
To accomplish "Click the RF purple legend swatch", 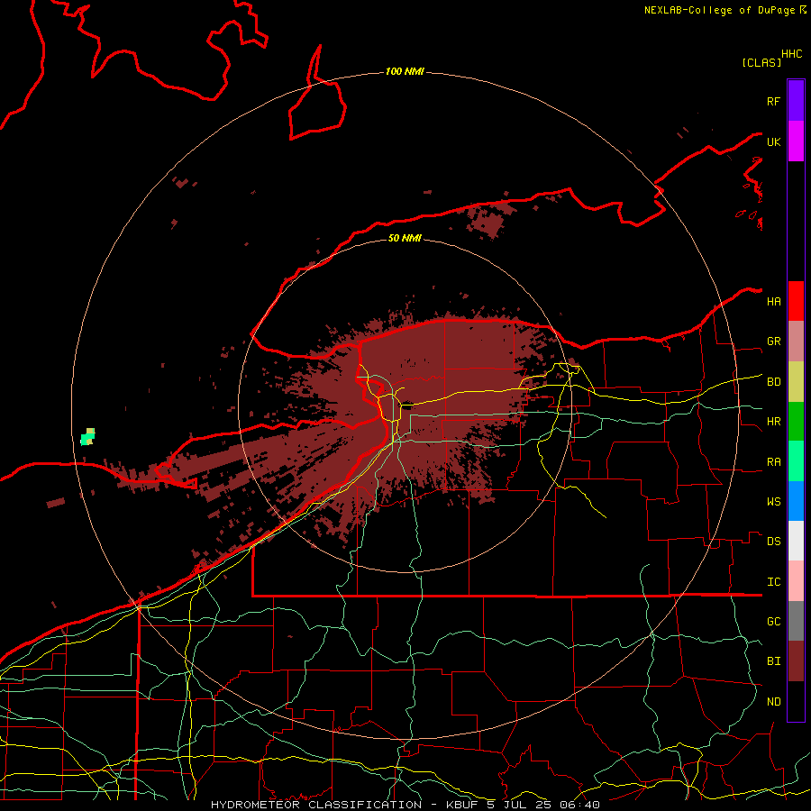I will [796, 101].
